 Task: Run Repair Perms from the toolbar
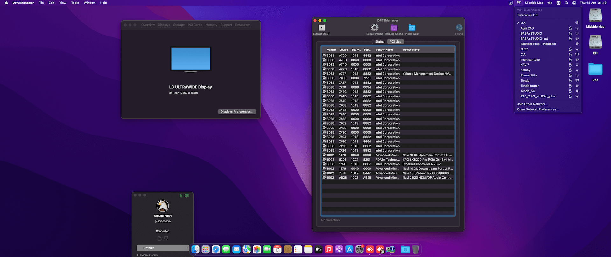click(x=375, y=28)
